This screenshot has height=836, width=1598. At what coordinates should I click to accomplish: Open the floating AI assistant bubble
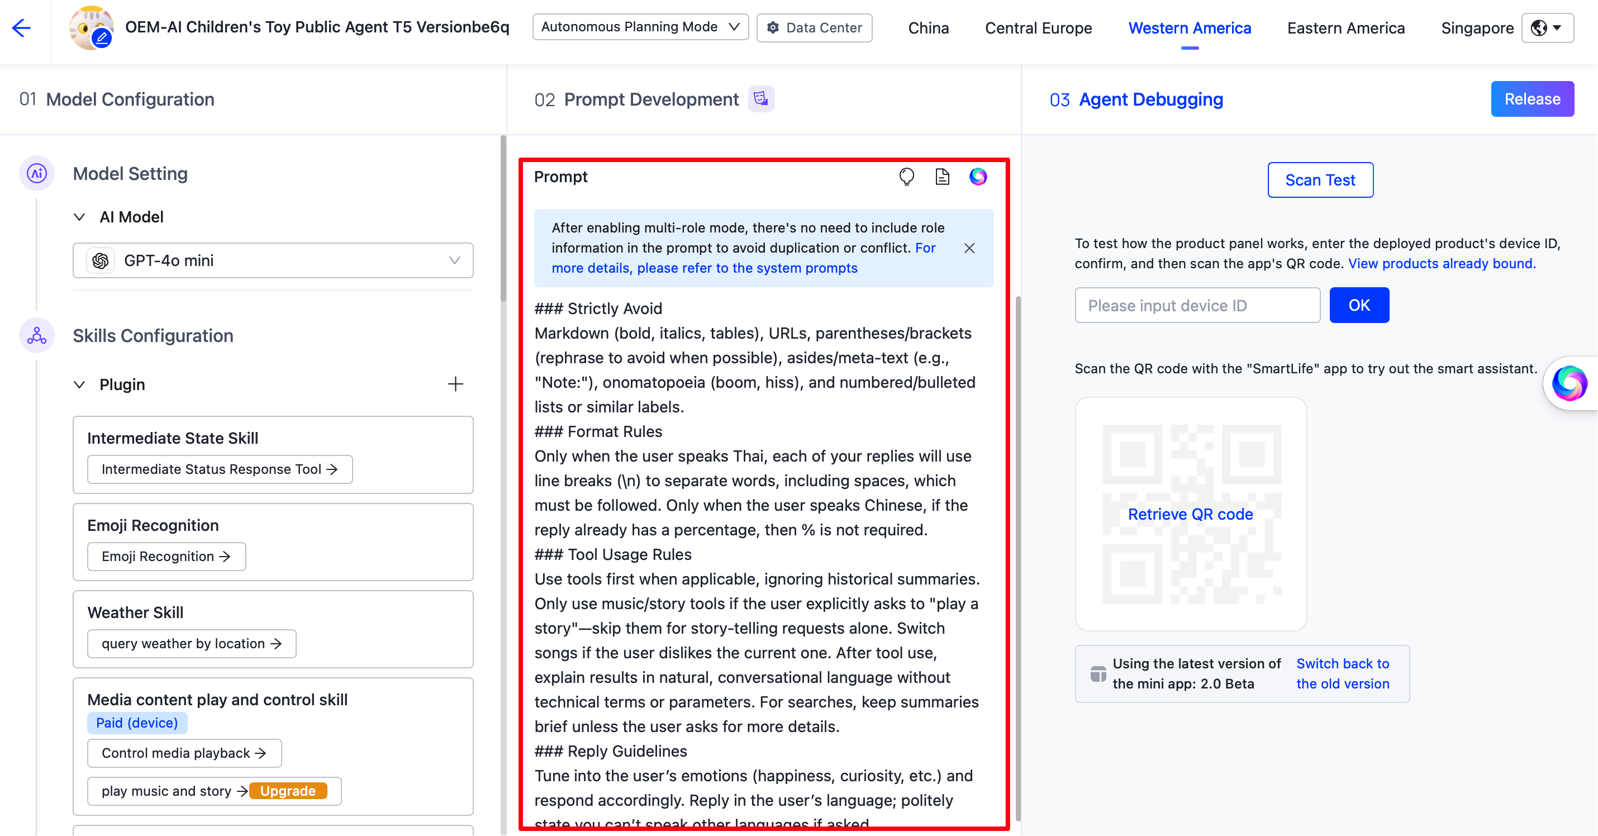pyautogui.click(x=1570, y=383)
